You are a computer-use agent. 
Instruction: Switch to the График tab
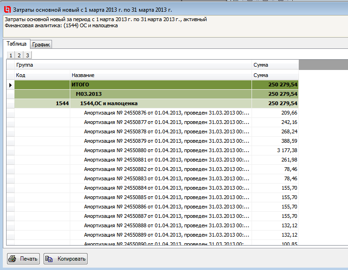(41, 45)
